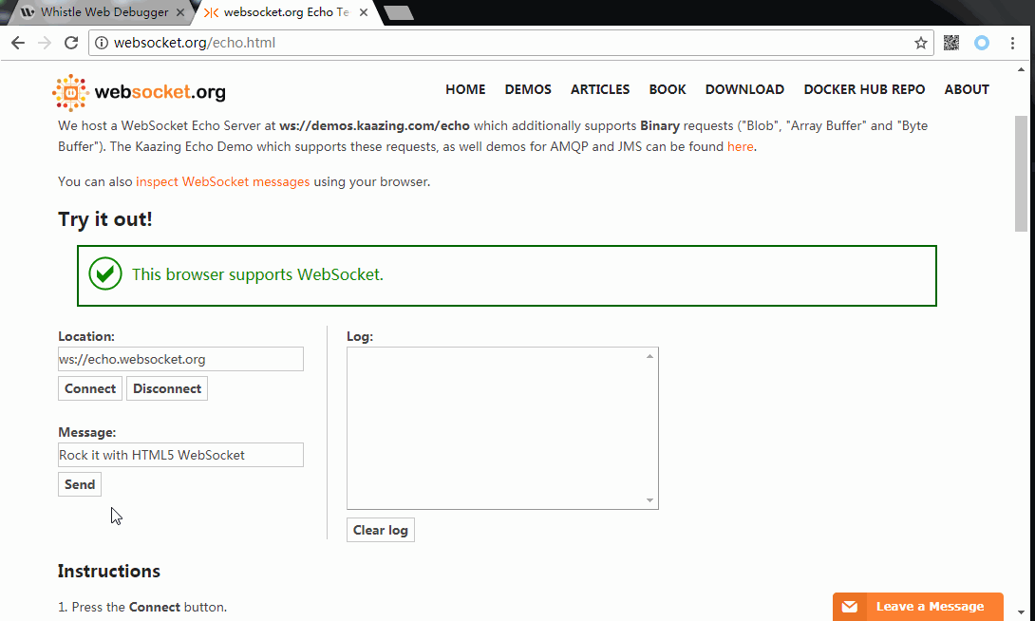Viewport: 1035px width, 621px height.
Task: Open the 'inspect WebSocket messages' link
Action: 222,181
